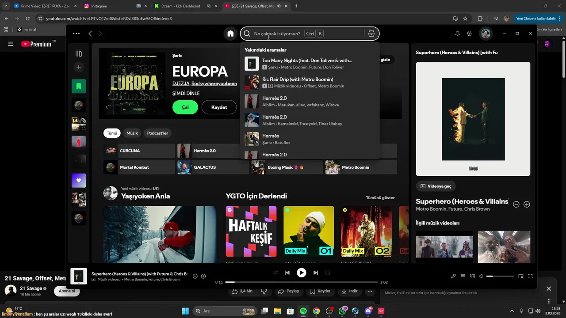
Task: Open Yaşıyoken Anla music video thumbnail
Action: coord(160,235)
